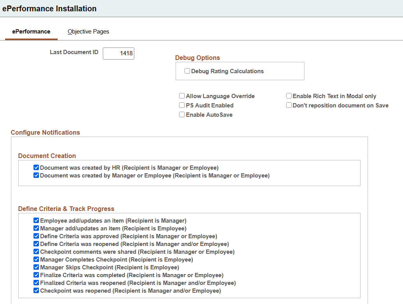Screen dimensions: 403x304
Task: Disable Checkpoint was reopened notification
Action: point(36,290)
